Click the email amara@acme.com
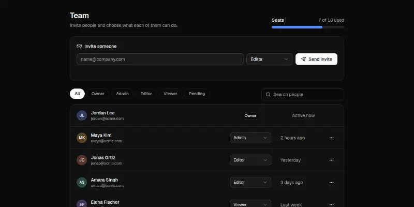The width and height of the screenshot is (414, 207). 107,186
